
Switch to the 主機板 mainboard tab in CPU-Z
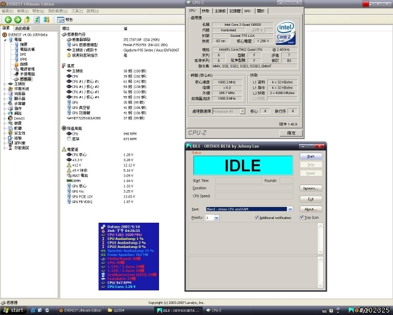[x=220, y=11]
